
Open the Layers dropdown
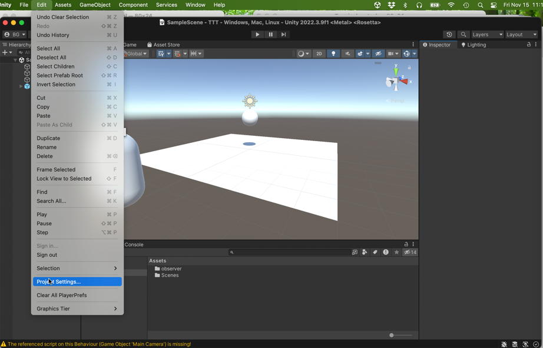pyautogui.click(x=487, y=35)
